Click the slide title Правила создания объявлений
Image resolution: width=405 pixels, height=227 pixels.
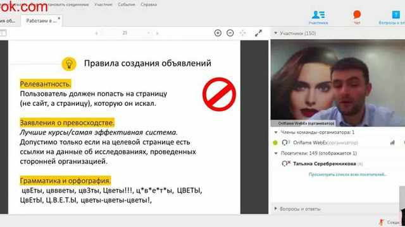coord(147,63)
